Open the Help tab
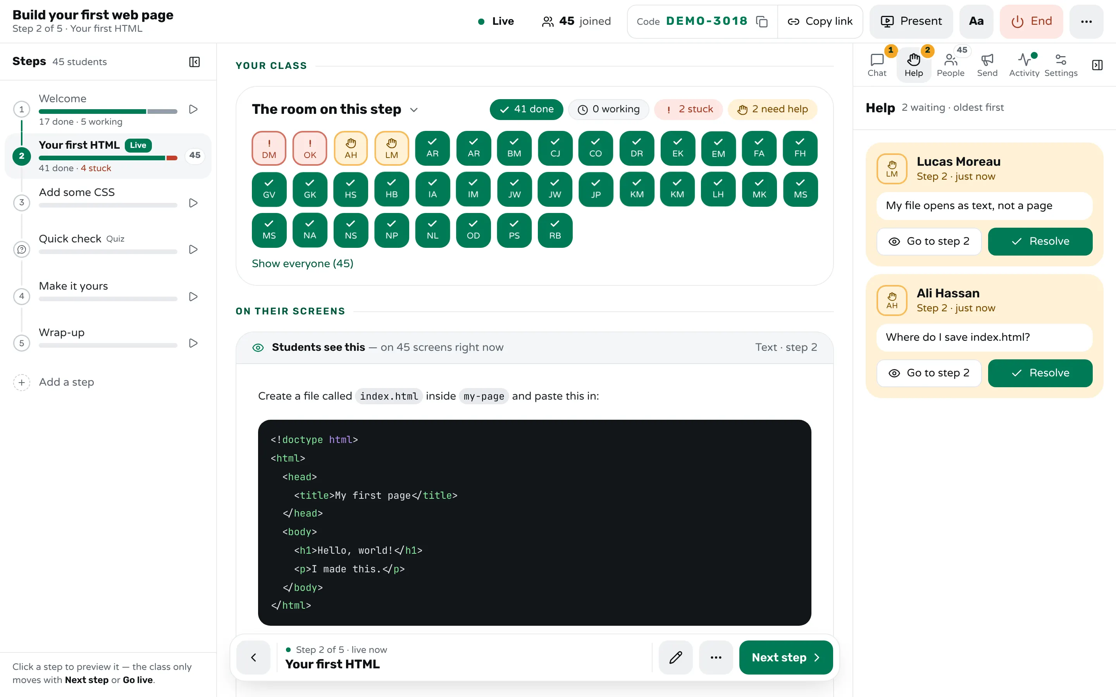 914,65
